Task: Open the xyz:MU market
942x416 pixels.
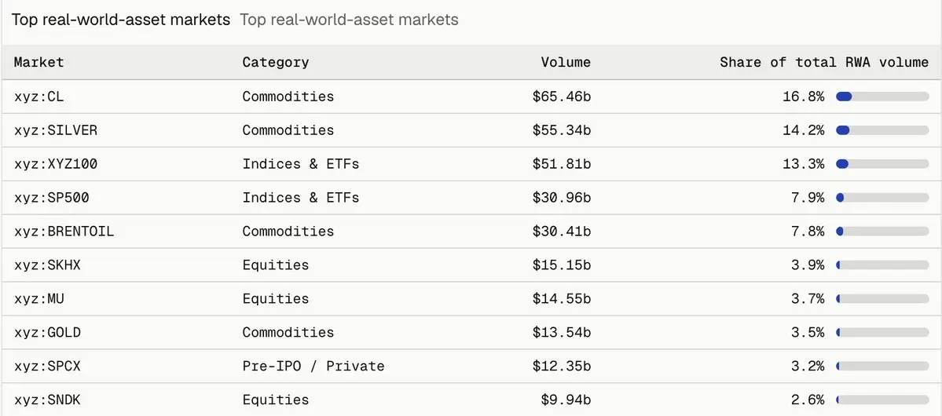Action: pos(38,298)
